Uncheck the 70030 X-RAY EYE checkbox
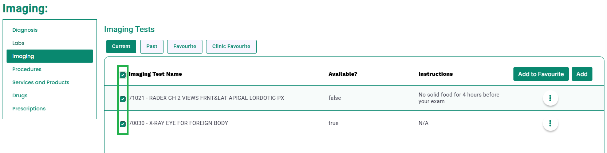The width and height of the screenshot is (607, 153). (x=123, y=124)
